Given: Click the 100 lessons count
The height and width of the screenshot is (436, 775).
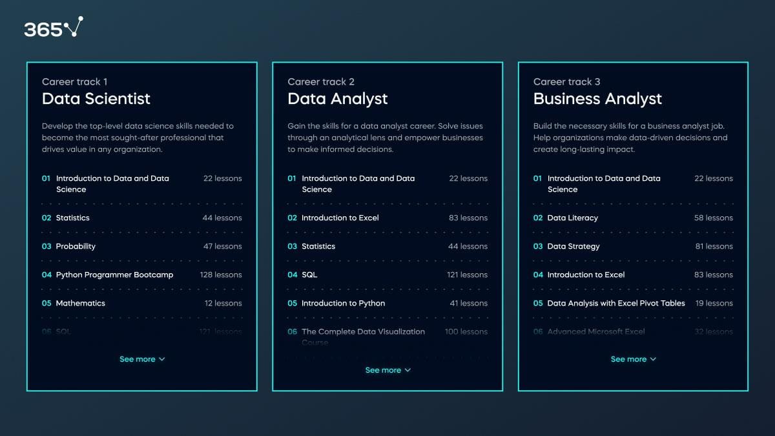Looking at the screenshot, I should [x=466, y=331].
